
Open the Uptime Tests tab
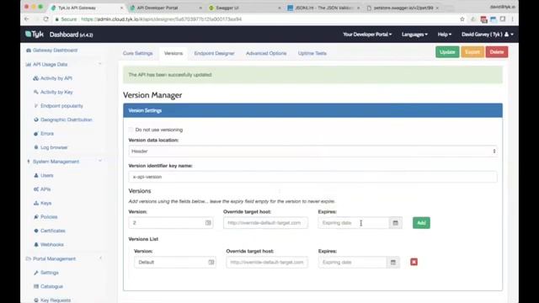[x=312, y=53]
